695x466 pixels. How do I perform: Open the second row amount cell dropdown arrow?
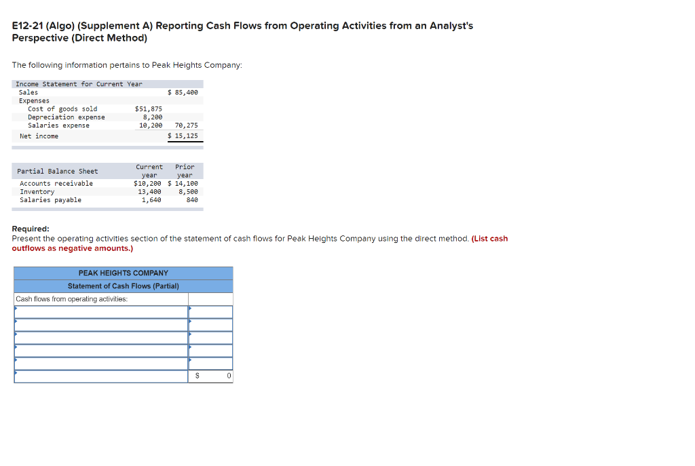click(x=190, y=322)
